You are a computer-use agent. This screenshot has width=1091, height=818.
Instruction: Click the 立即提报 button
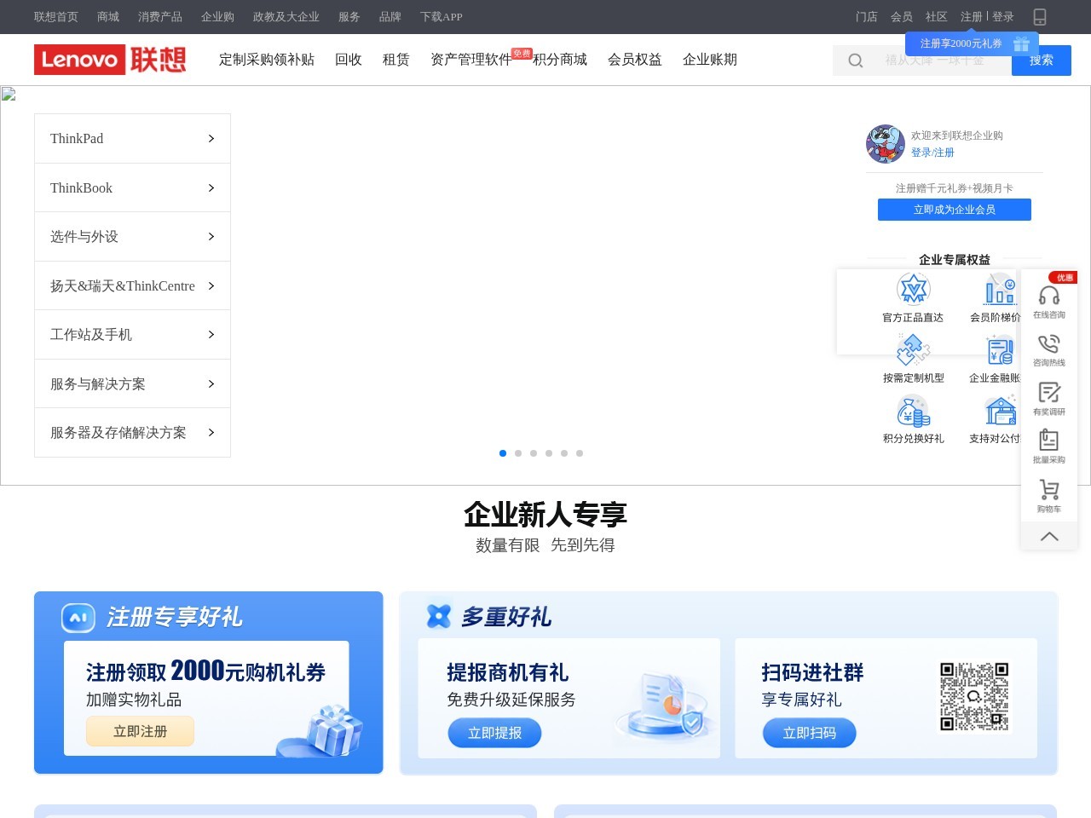point(494,733)
